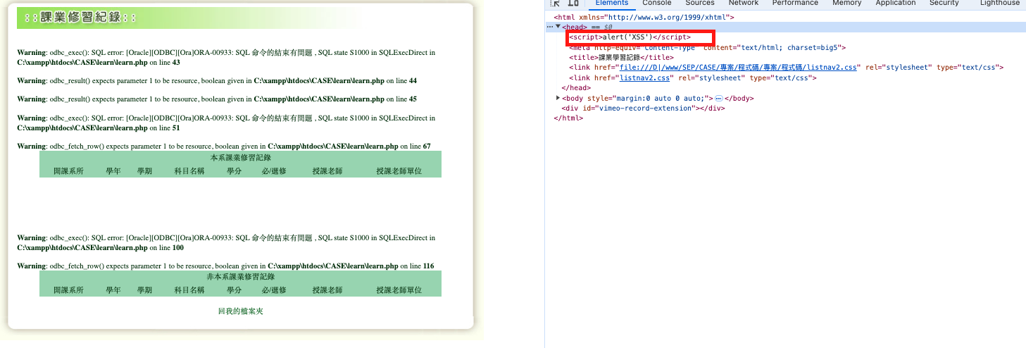Select the meta charset=big5 node
This screenshot has height=348, width=1026.
(x=707, y=48)
